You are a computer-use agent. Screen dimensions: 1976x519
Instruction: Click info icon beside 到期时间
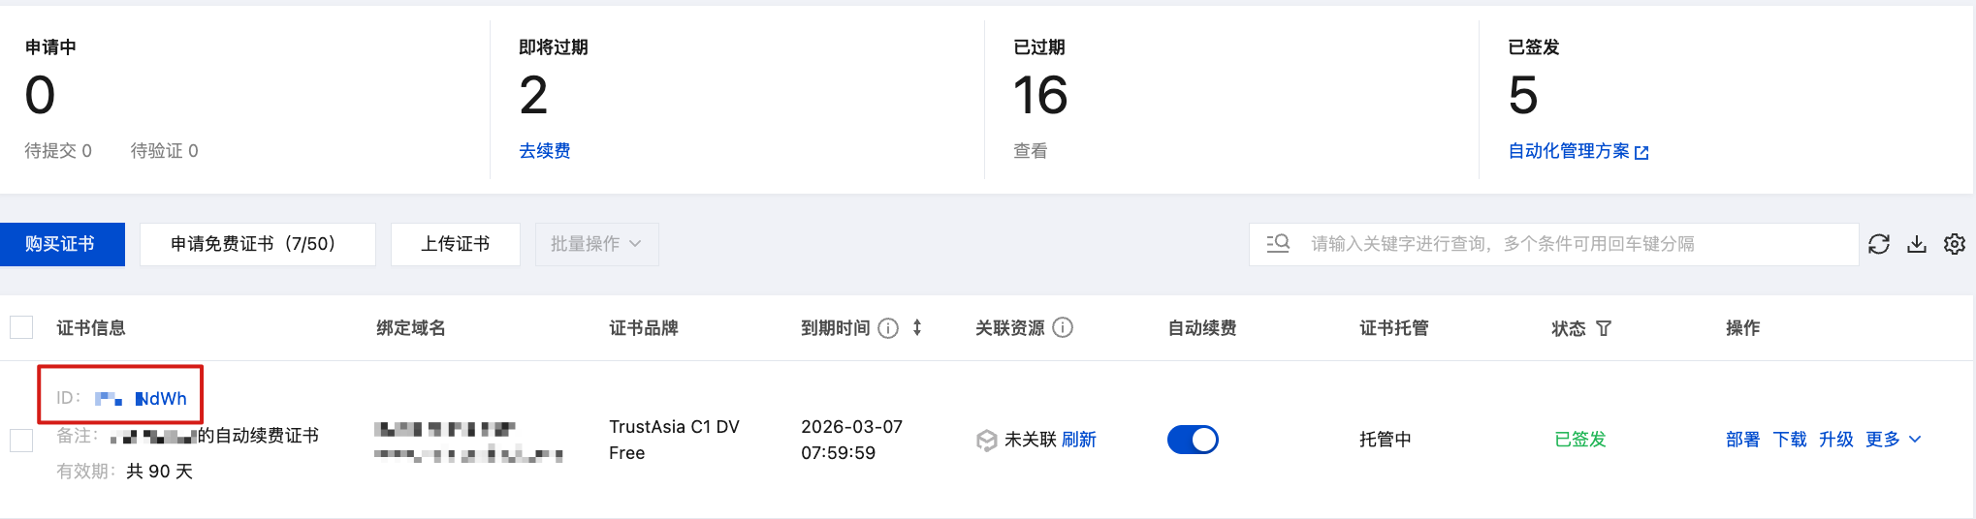tap(888, 328)
